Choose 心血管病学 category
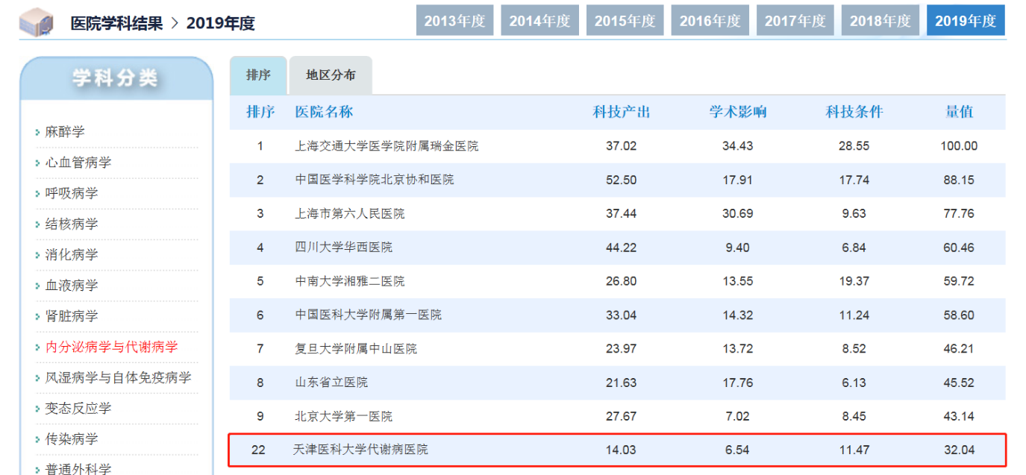This screenshot has height=475, width=1026. click(x=78, y=163)
